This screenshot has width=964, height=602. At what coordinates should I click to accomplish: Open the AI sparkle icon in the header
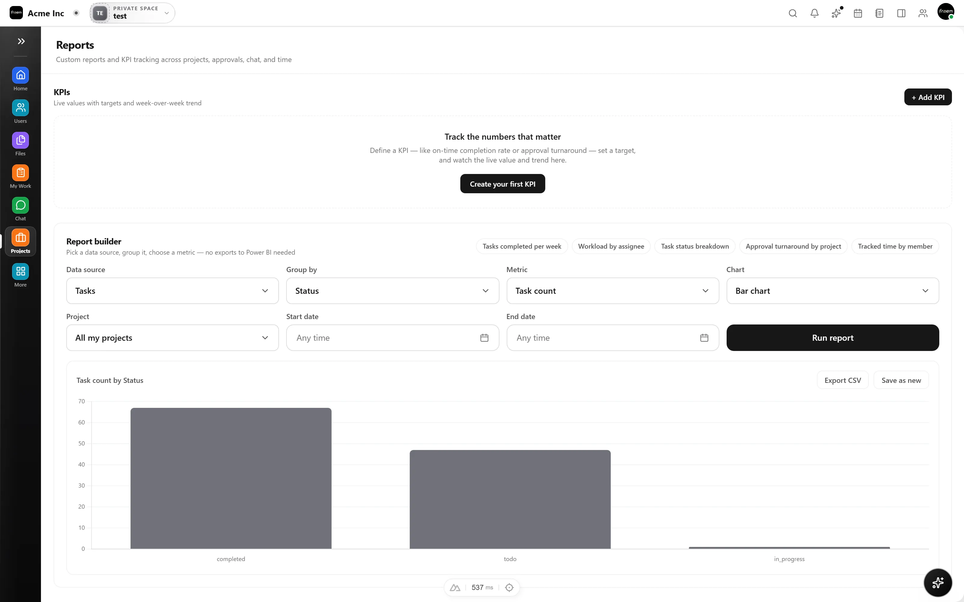[x=836, y=13]
